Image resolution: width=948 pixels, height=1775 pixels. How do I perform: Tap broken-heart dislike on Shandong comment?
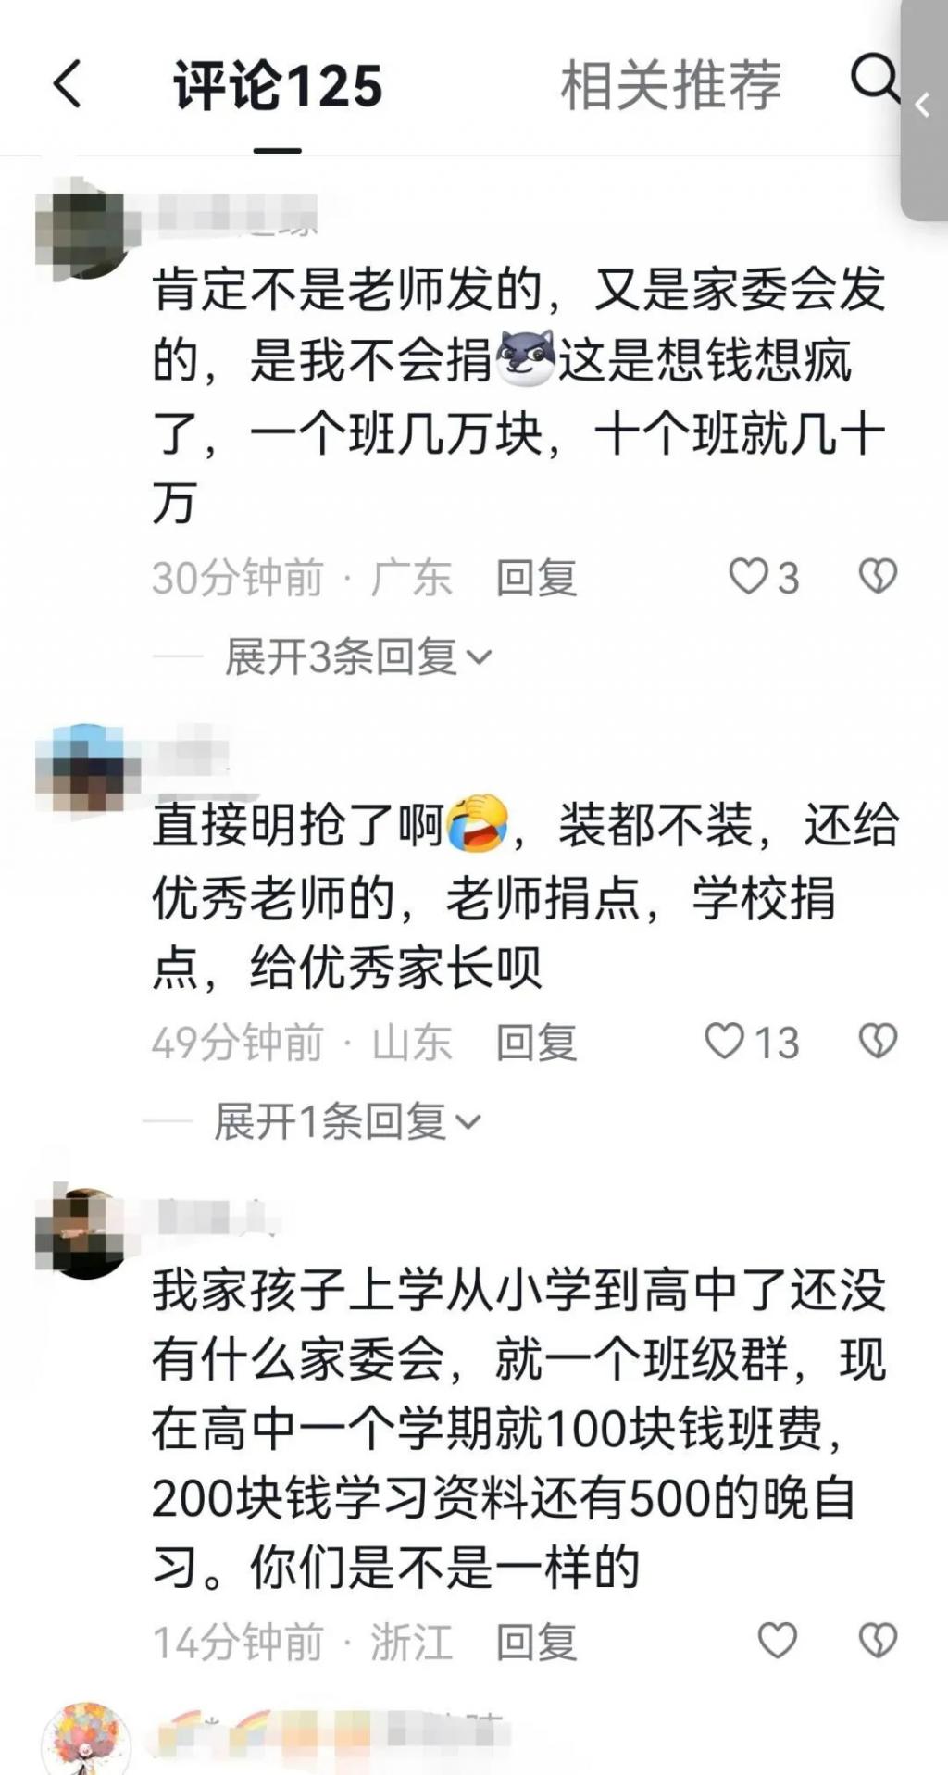(x=878, y=1041)
